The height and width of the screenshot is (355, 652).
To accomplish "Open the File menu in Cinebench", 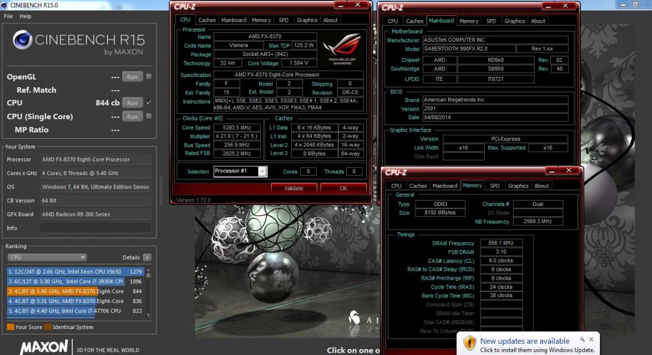I will coord(8,16).
